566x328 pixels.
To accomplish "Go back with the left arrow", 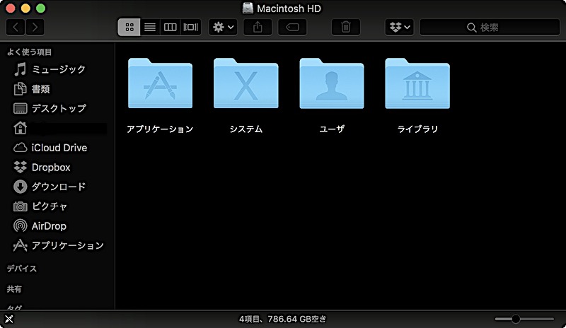I will tap(16, 27).
